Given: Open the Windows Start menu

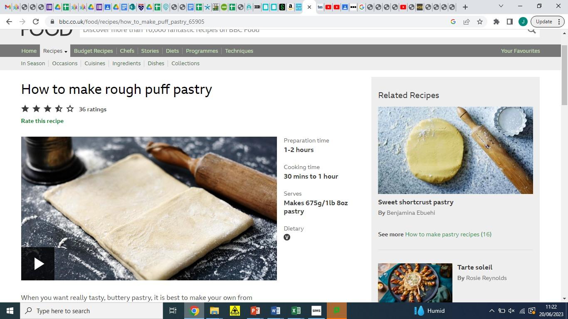Looking at the screenshot, I should pos(10,311).
